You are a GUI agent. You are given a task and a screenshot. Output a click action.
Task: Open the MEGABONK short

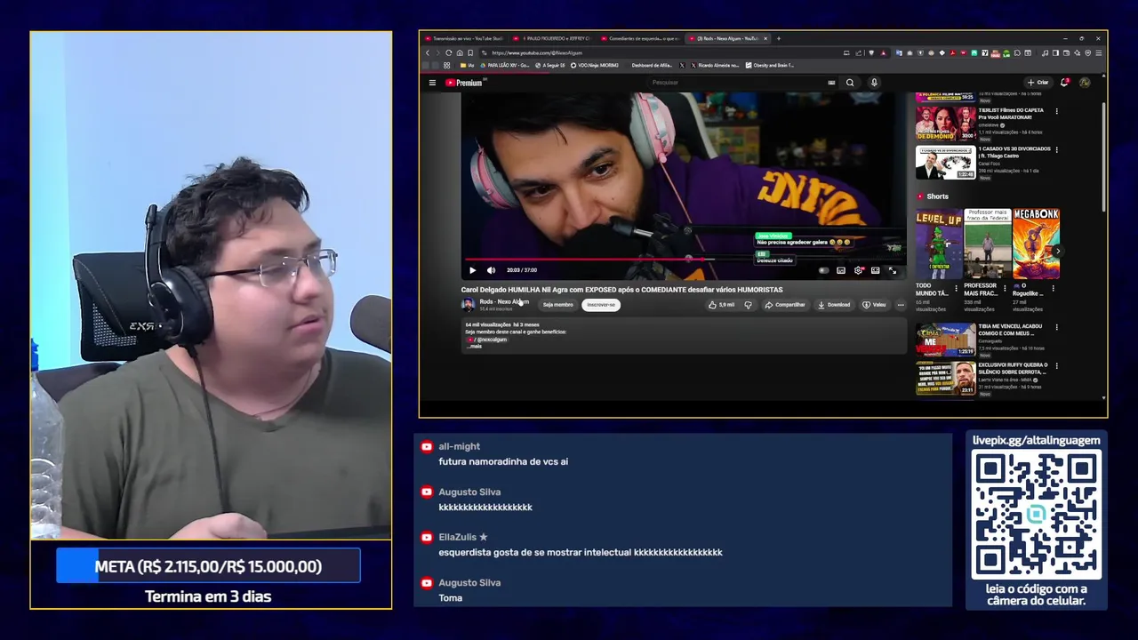(x=1036, y=244)
